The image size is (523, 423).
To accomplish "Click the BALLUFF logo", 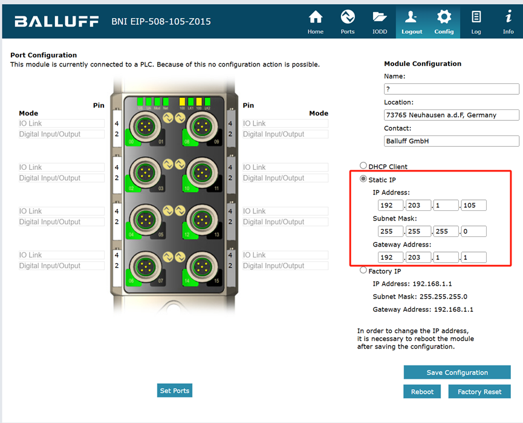I will click(56, 22).
